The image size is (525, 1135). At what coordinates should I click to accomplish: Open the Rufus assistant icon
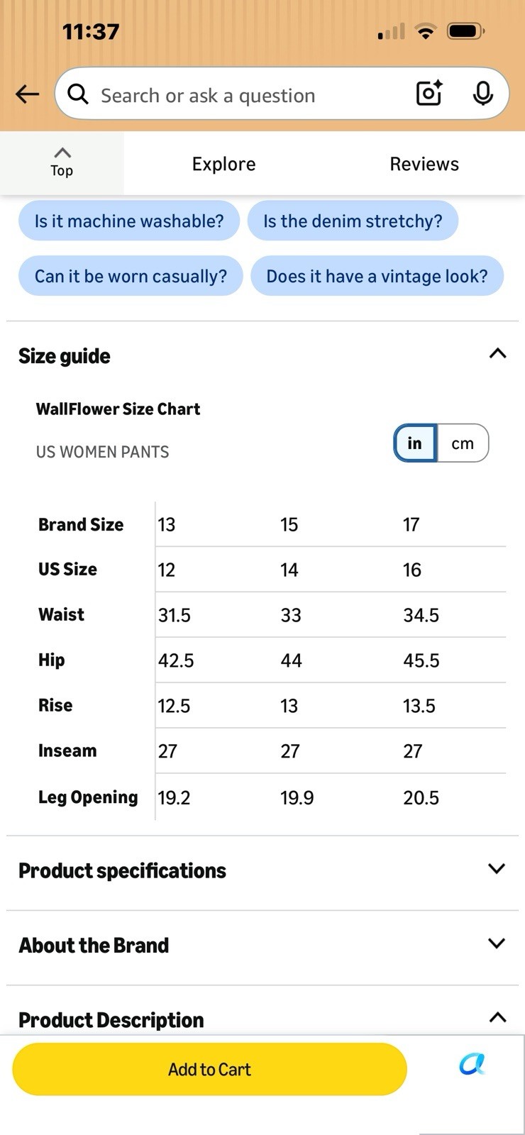click(472, 1063)
